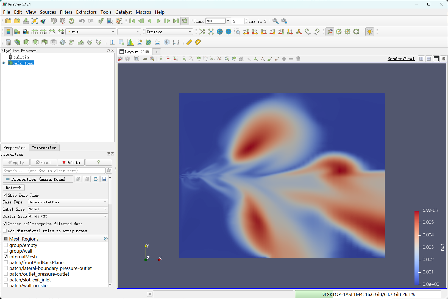Click the Delete button
The image size is (448, 299).
(71, 163)
